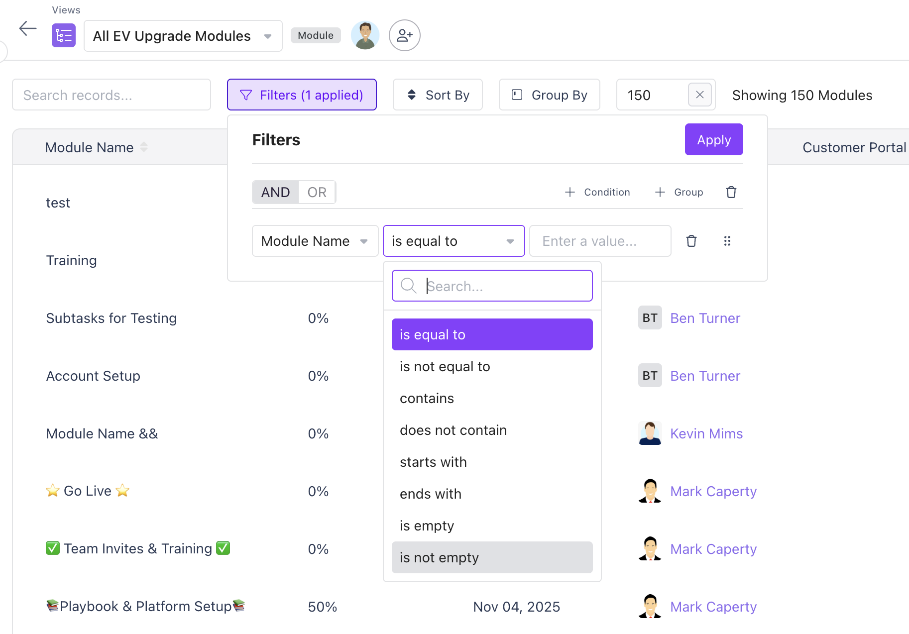Delete the filter group with trash icon
The height and width of the screenshot is (634, 909).
pos(731,192)
